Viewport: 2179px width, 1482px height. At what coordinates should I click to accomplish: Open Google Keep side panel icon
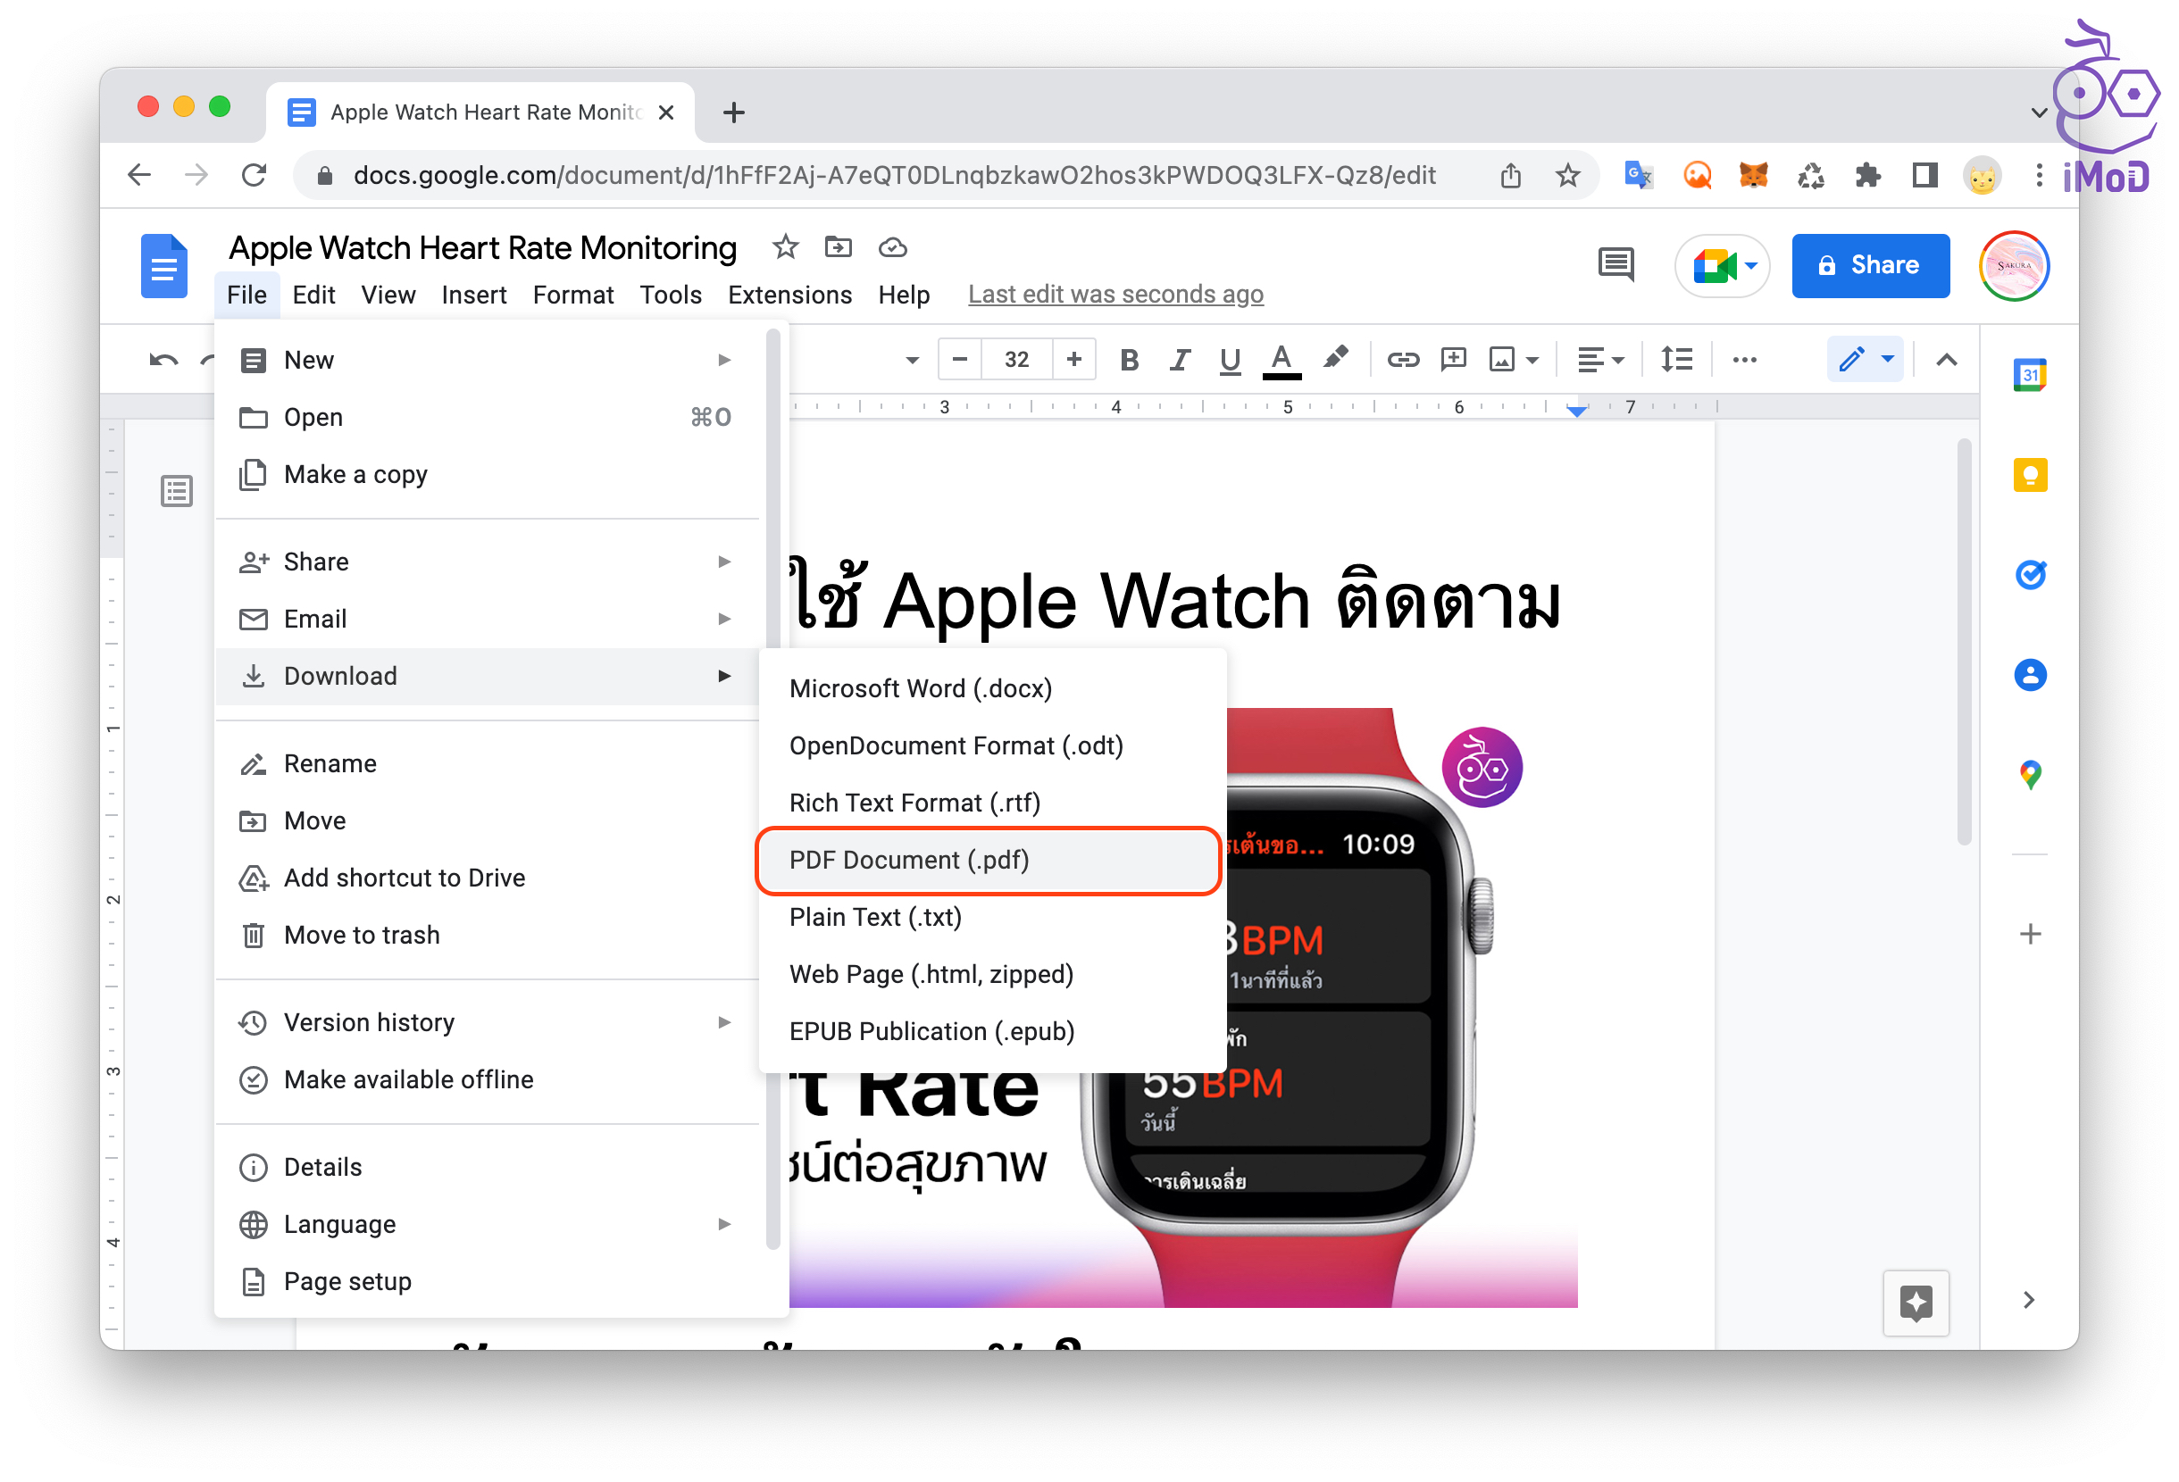coord(2029,475)
